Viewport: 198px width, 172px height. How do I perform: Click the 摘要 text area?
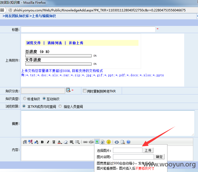[x=108, y=123]
